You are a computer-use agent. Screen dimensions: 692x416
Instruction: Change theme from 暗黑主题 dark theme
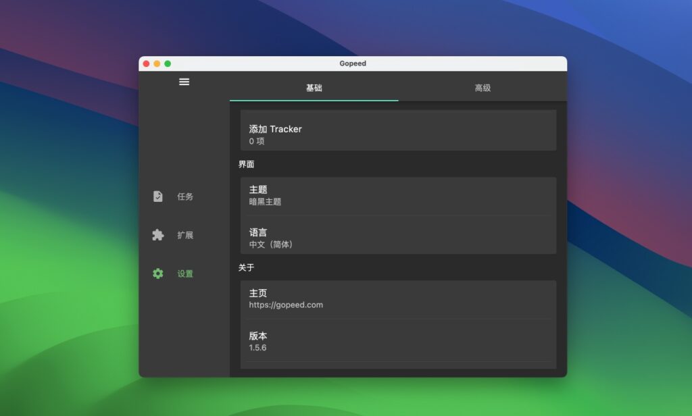point(398,194)
